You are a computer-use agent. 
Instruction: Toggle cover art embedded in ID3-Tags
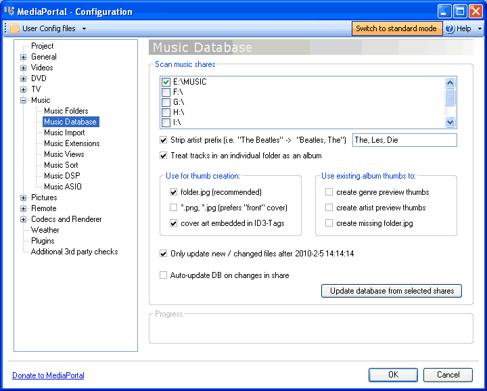click(173, 223)
